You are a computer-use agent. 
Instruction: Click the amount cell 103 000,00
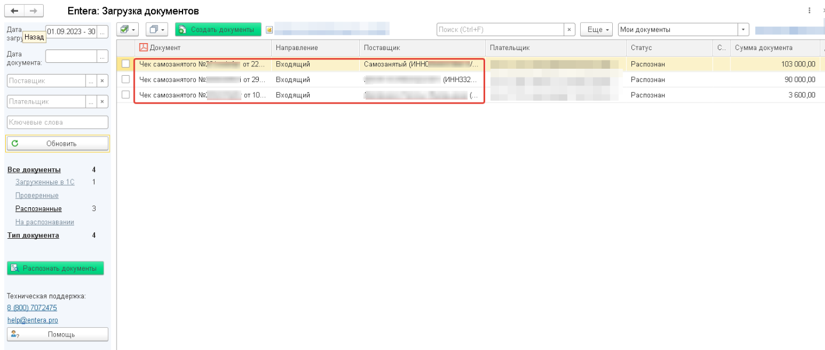pyautogui.click(x=774, y=64)
